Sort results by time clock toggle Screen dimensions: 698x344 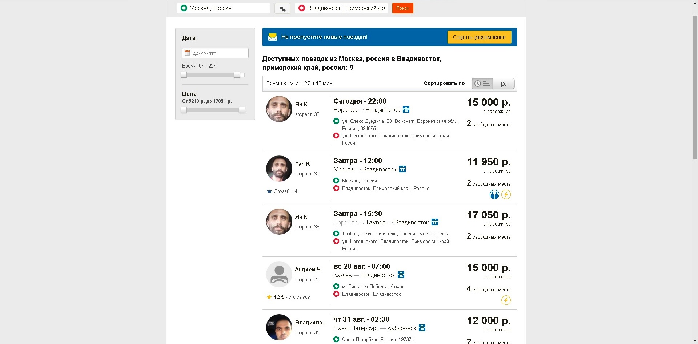(482, 84)
